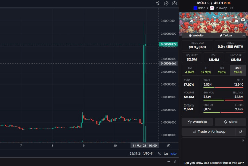Click the trending fire #1 badge
This screenshot has height=166, width=248.
pos(227,3)
